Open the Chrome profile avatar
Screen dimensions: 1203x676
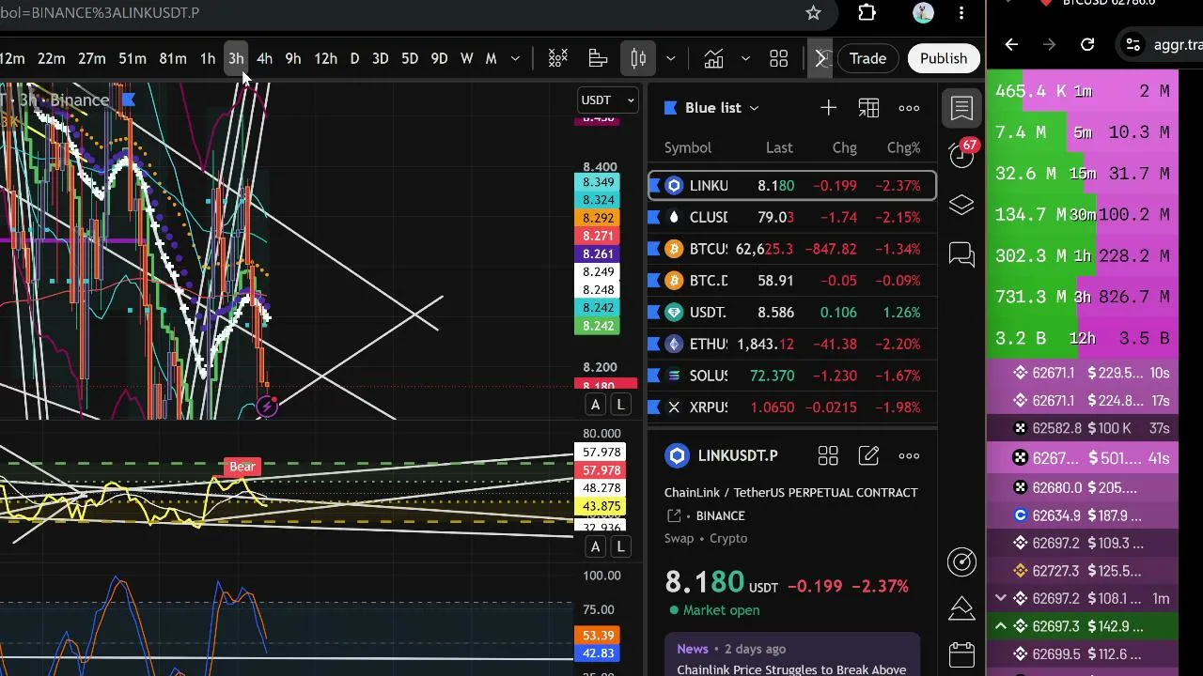(x=923, y=13)
